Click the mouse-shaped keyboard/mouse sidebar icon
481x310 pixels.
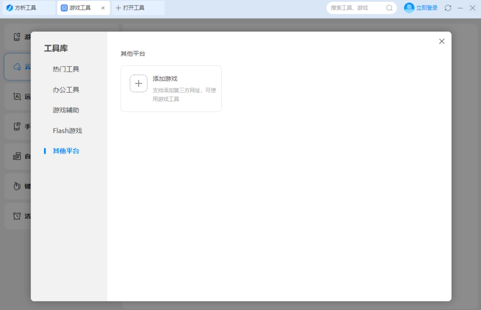click(17, 186)
